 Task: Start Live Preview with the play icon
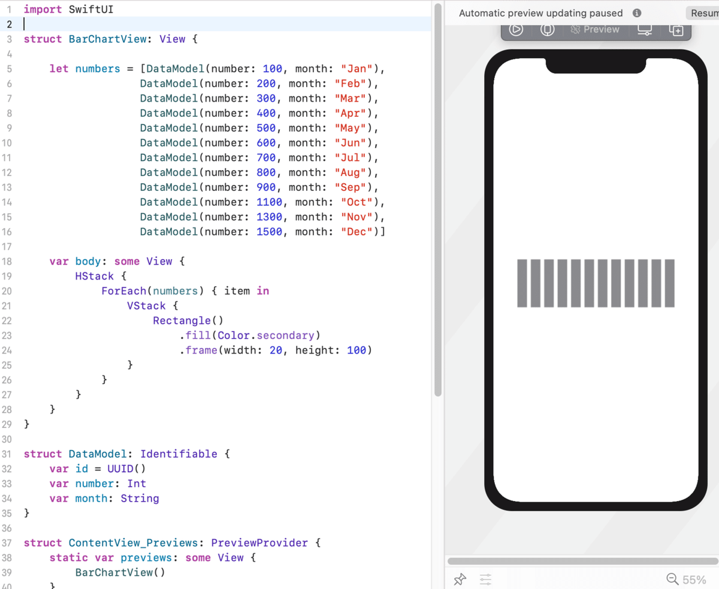click(516, 29)
